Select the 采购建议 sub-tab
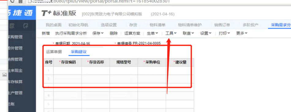This screenshot has height=112, width=291. coord(79,52)
